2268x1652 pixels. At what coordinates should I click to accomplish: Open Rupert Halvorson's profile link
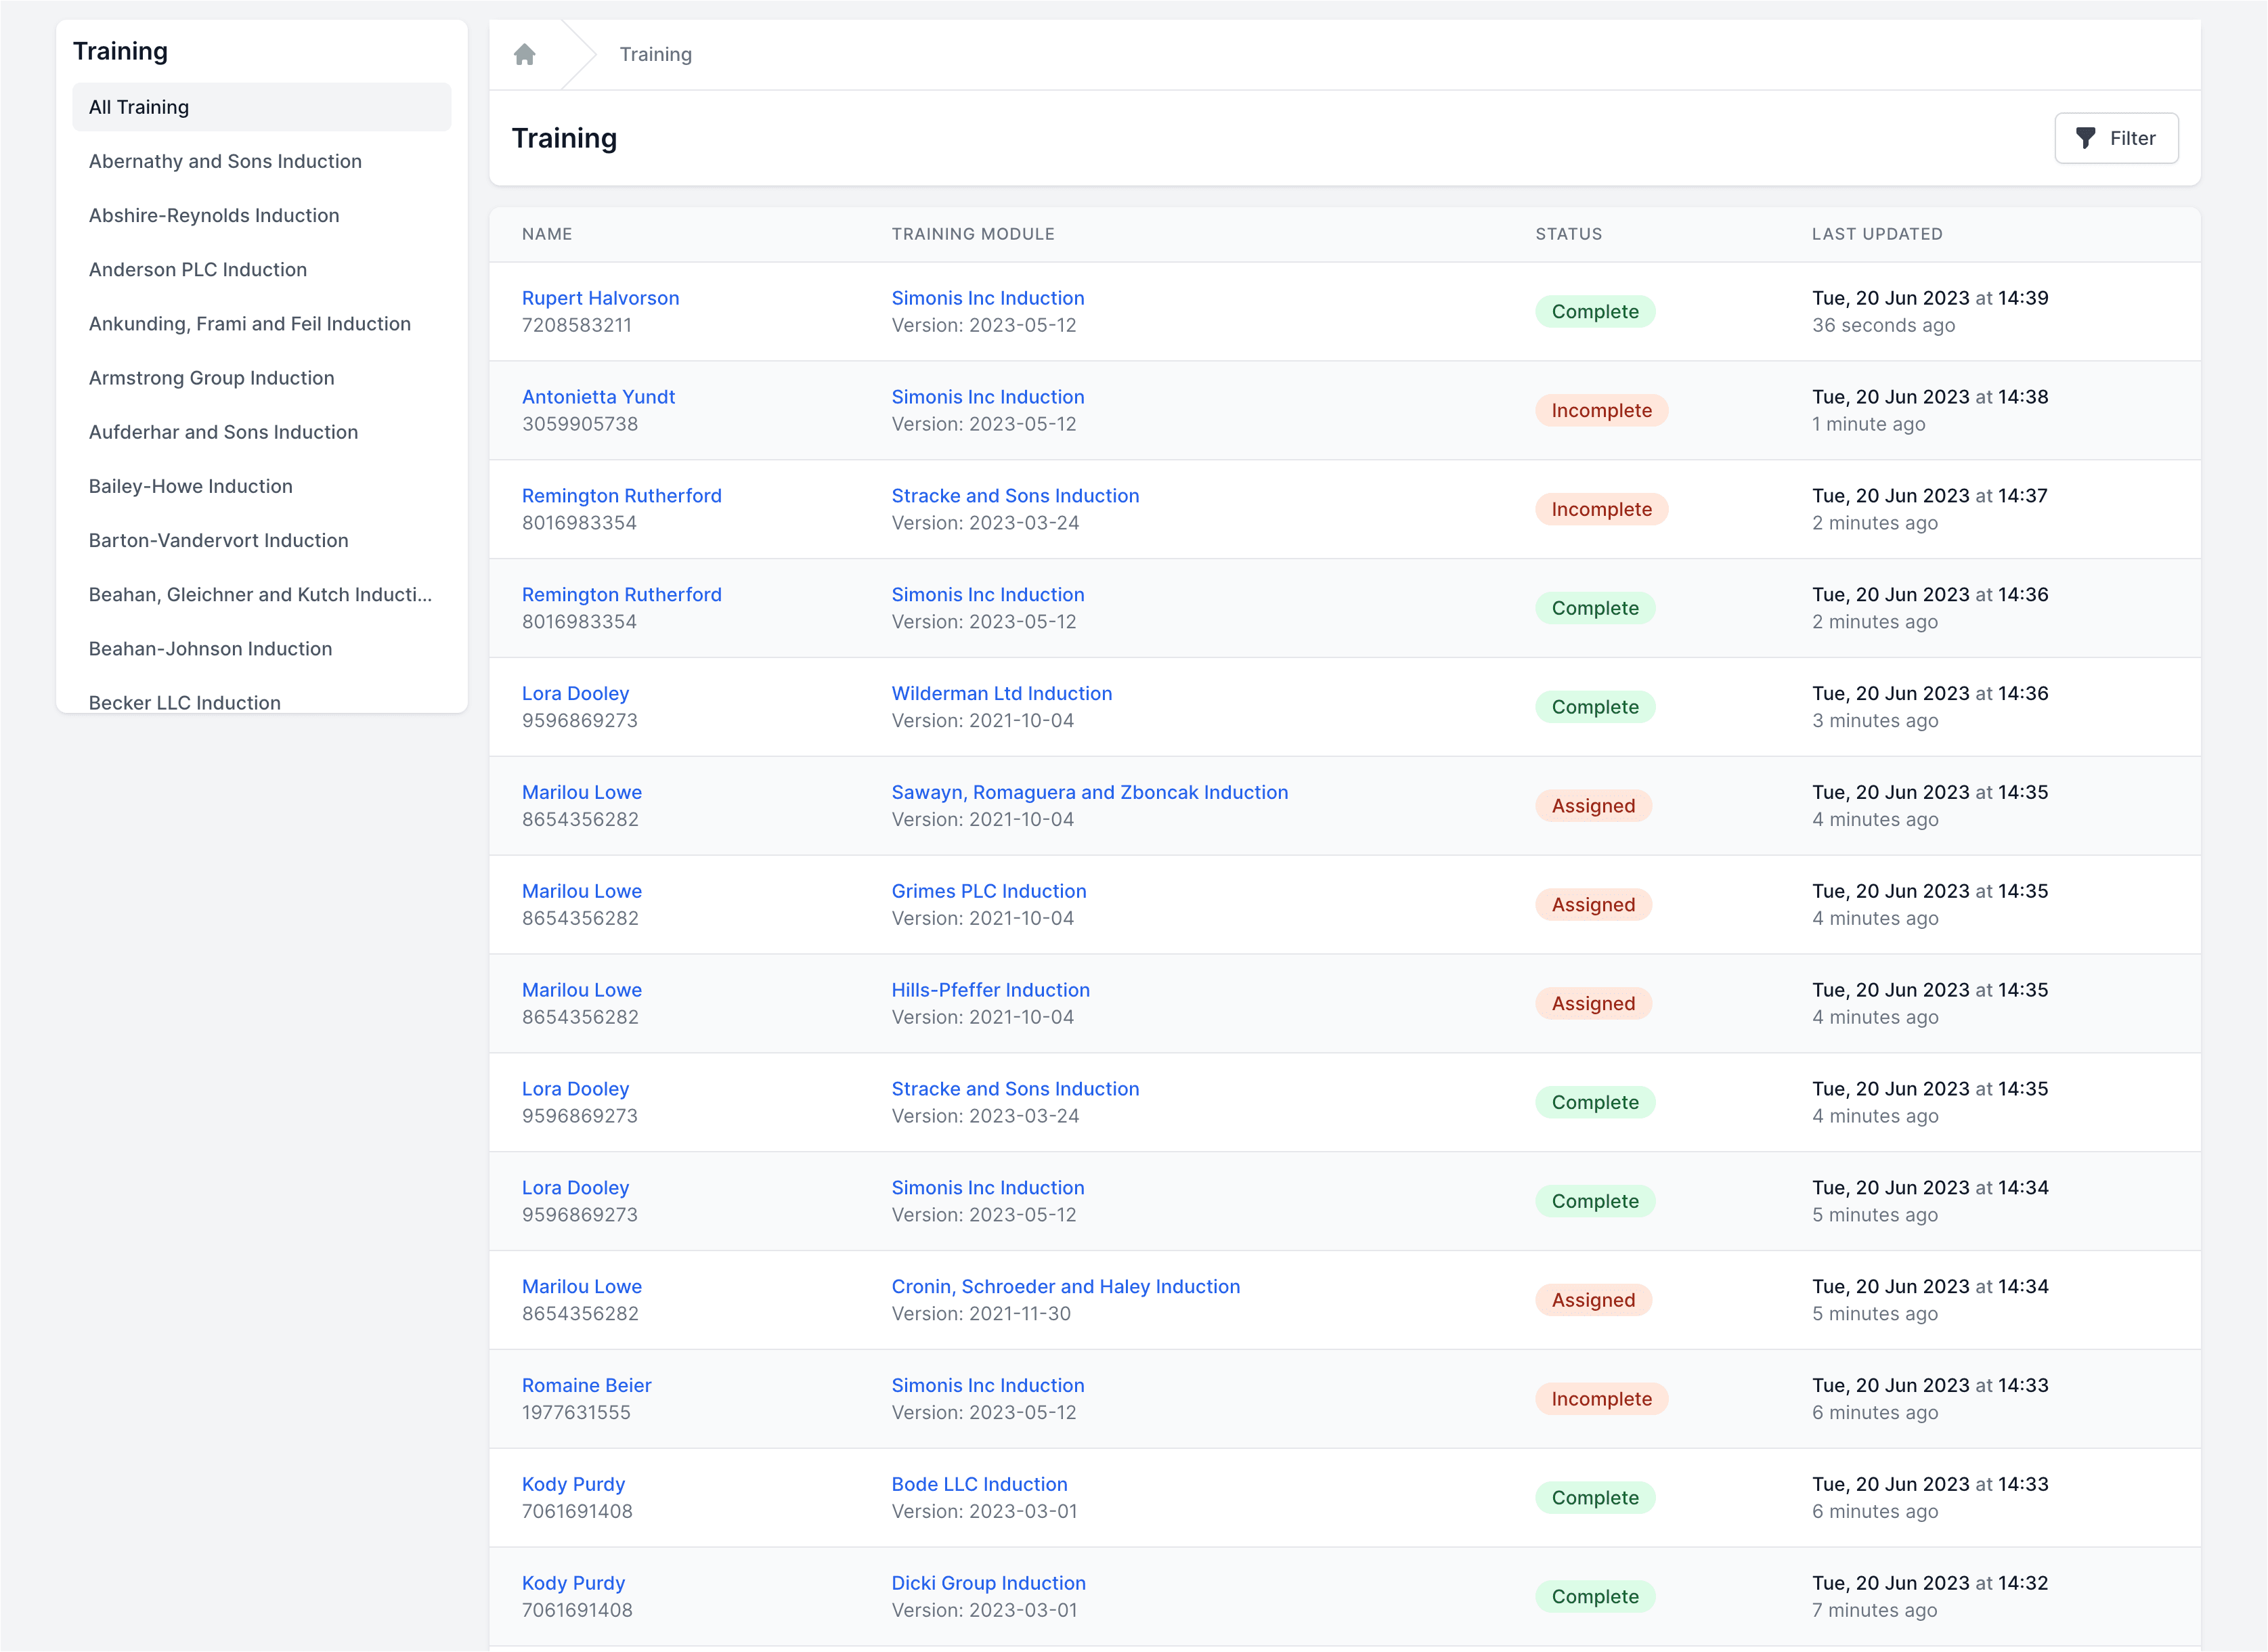click(x=600, y=298)
